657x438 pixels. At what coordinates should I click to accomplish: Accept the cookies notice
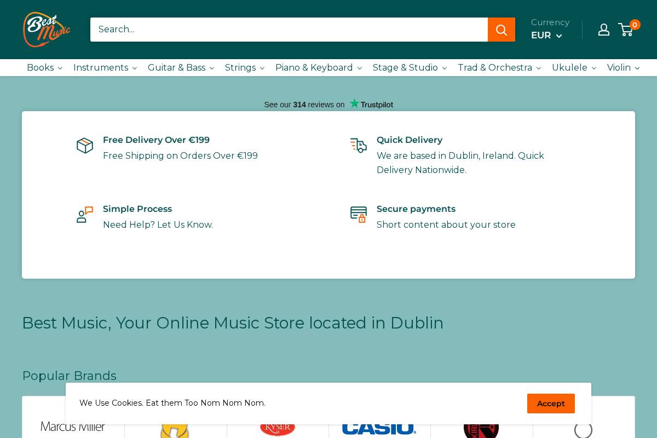(x=551, y=404)
